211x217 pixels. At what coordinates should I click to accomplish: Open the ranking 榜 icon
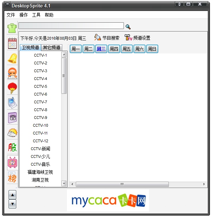pyautogui.click(x=12, y=177)
